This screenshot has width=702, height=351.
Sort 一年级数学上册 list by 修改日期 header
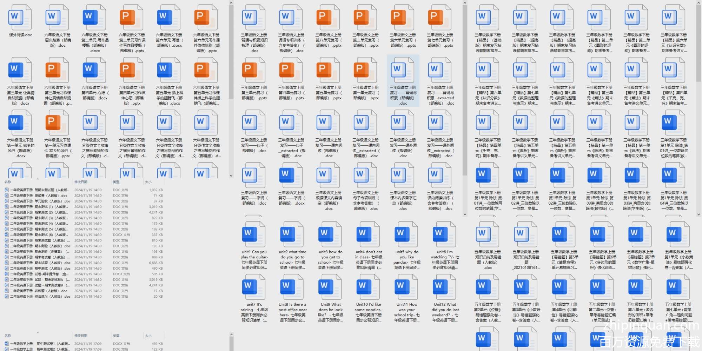point(81,336)
